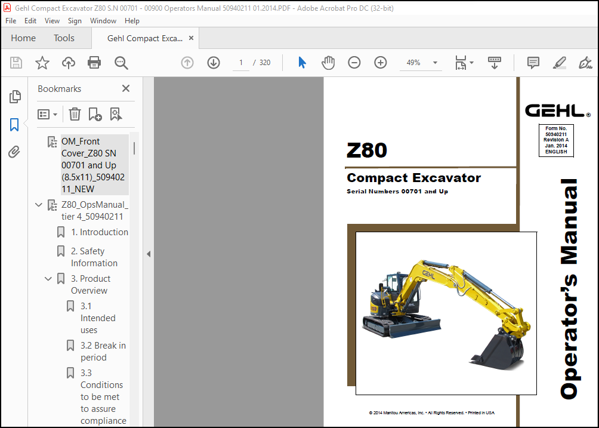Toggle scrolling page display mode icon
This screenshot has height=428, width=599.
click(495, 63)
